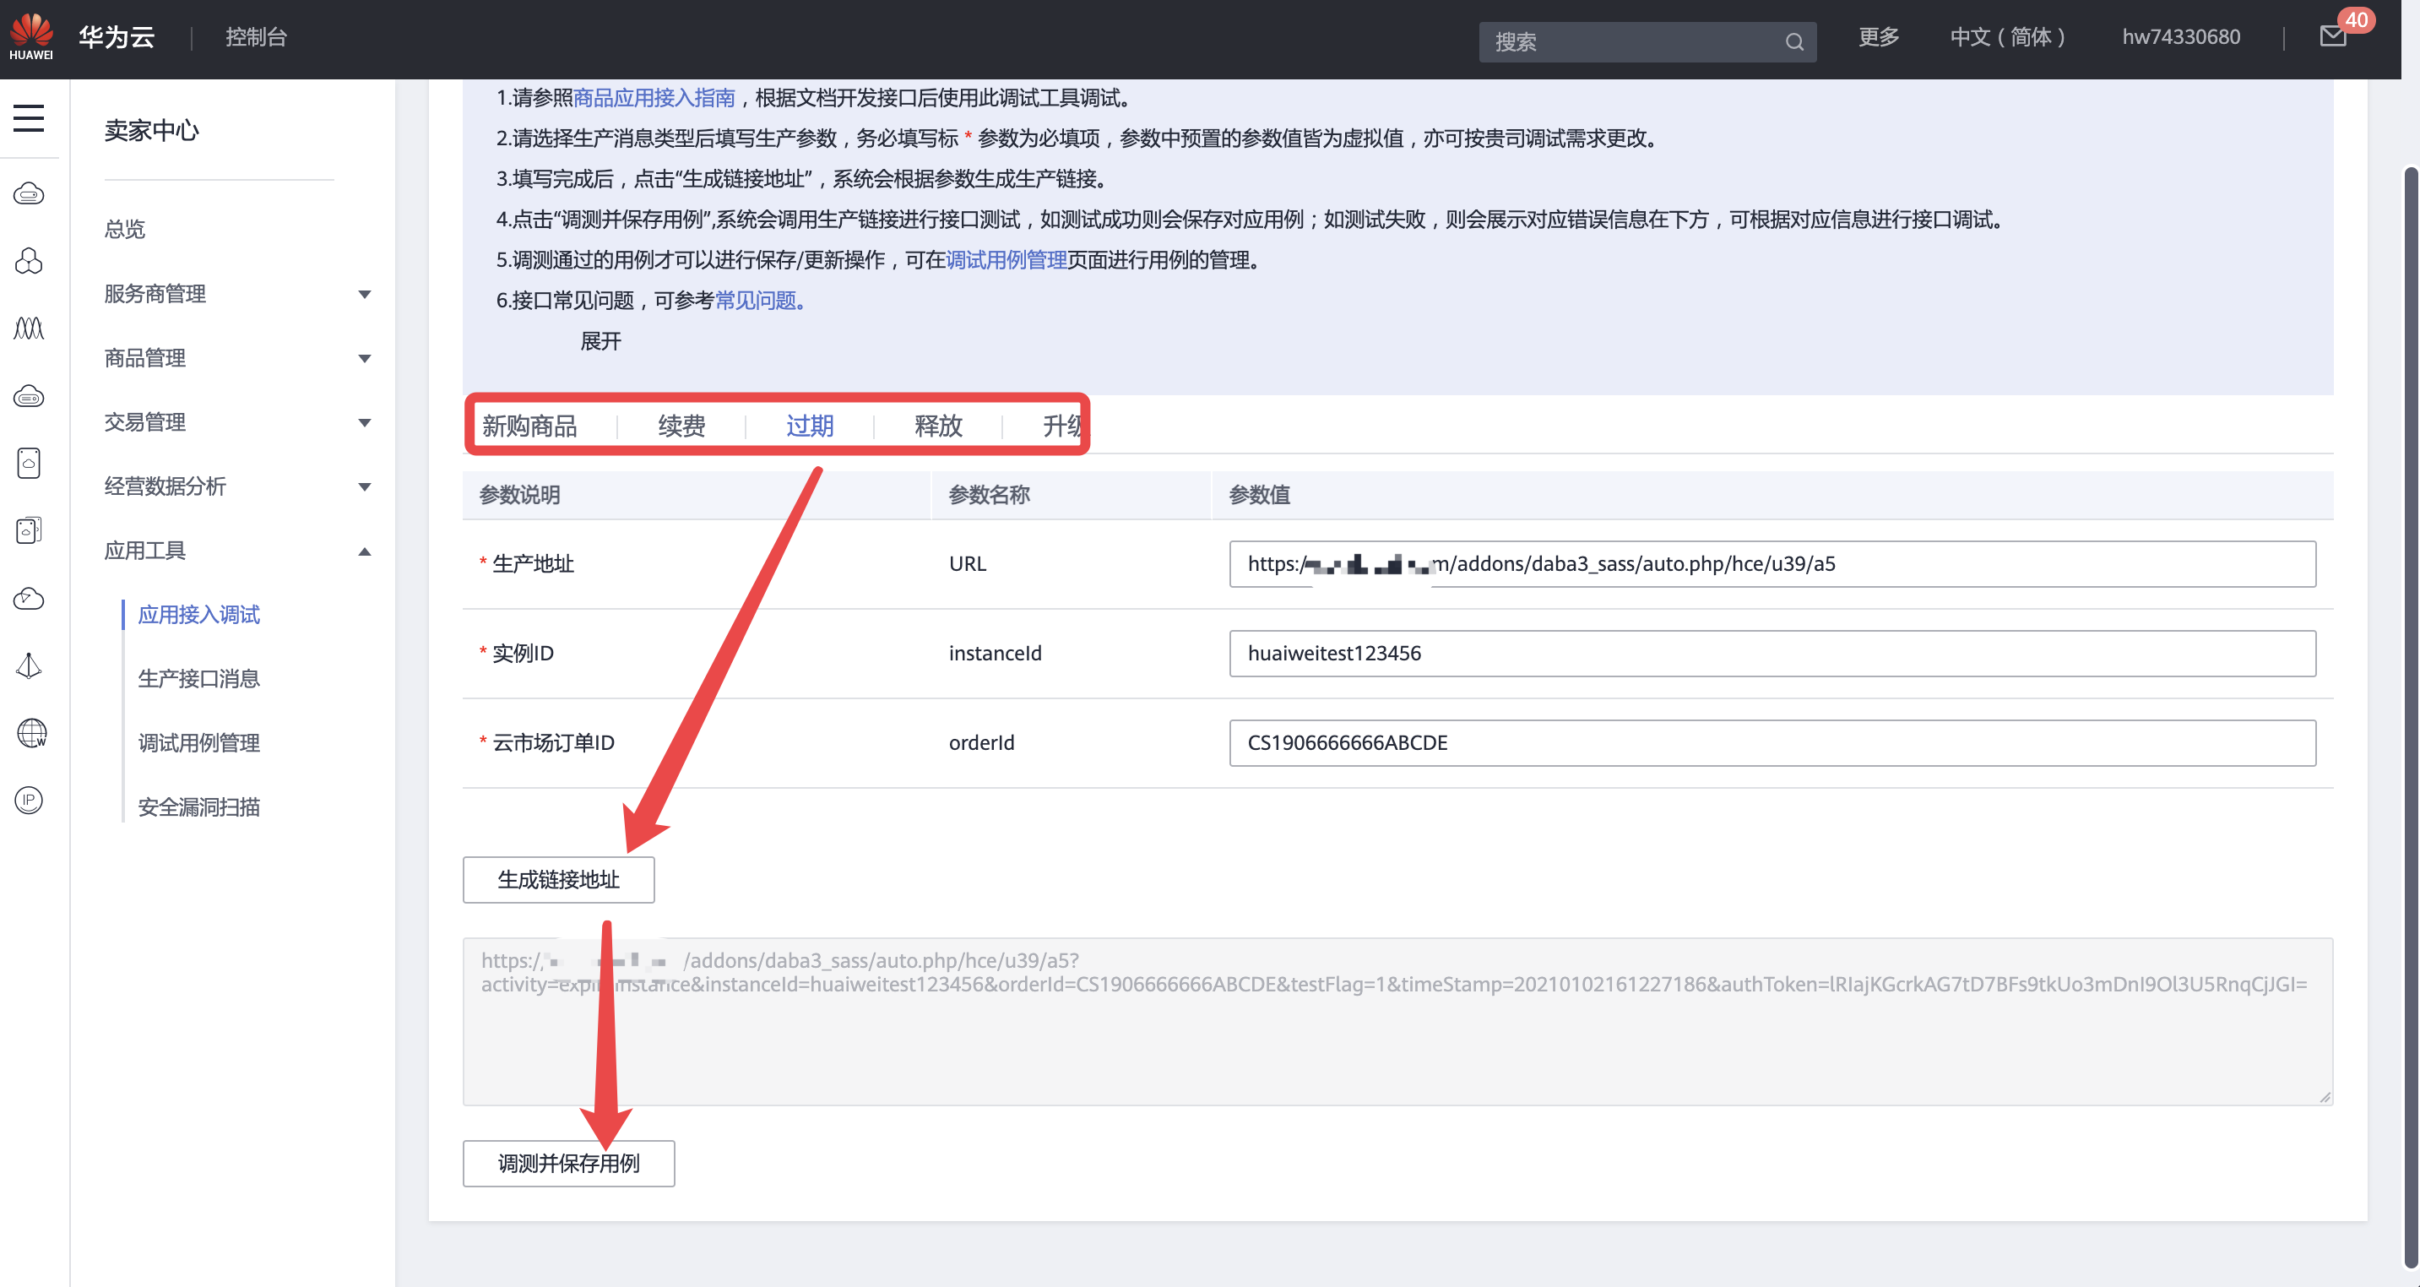
Task: Collapse 应用工具 menu arrow
Action: (x=365, y=551)
